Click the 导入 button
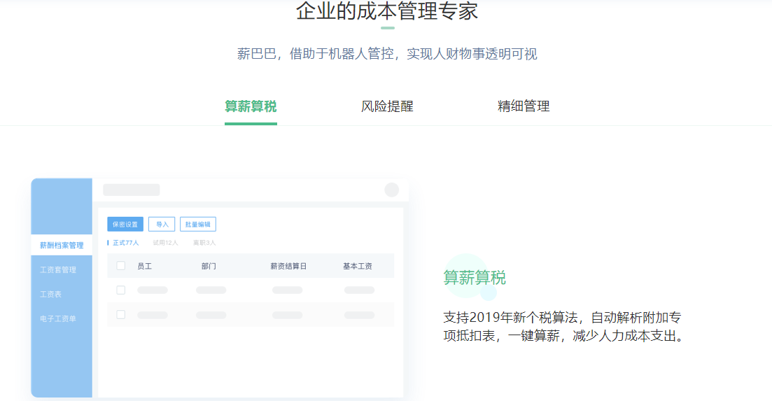772x401 pixels. click(x=162, y=225)
